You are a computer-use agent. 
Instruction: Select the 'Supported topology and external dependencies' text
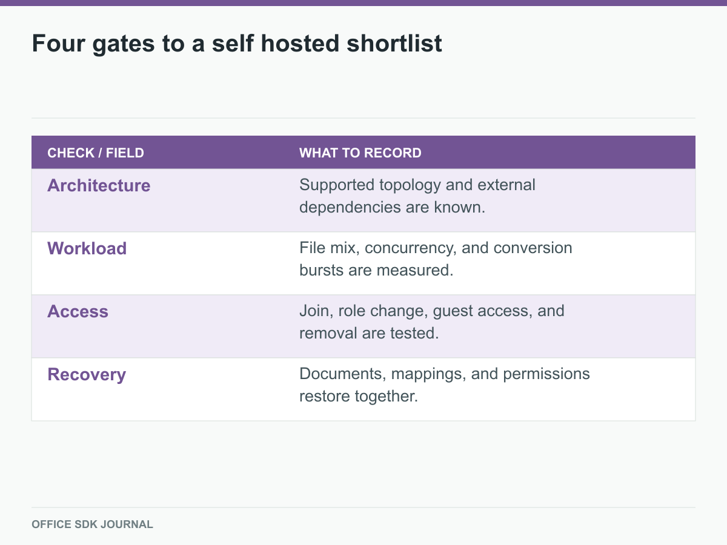417,196
